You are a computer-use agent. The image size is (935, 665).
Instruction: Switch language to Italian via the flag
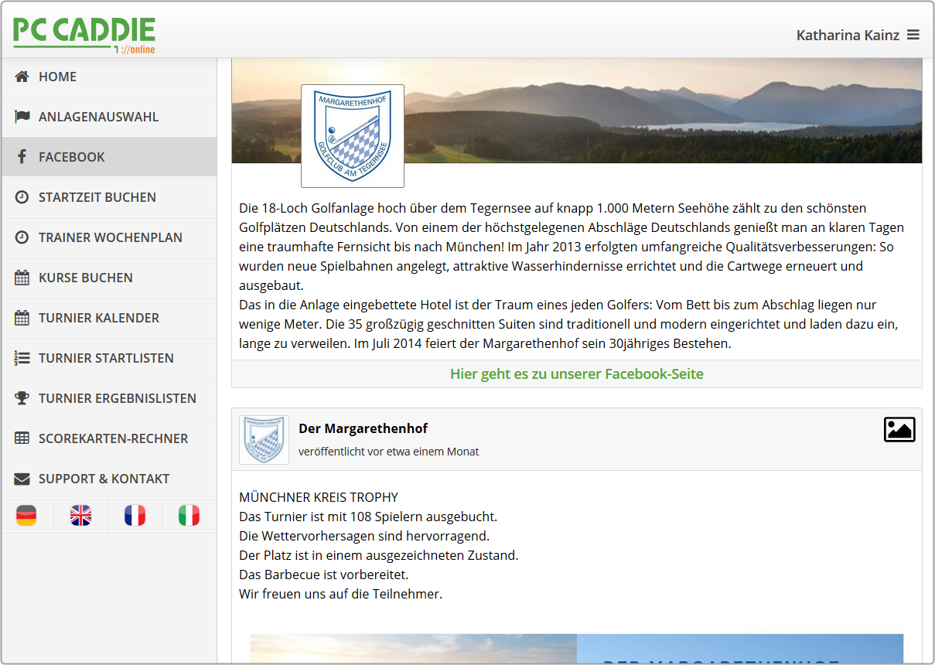point(189,515)
